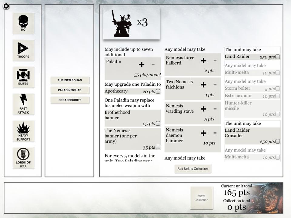This screenshot has width=291, height=218.
Task: Close the unit builder with the X icon
Action: click(x=6, y=6)
